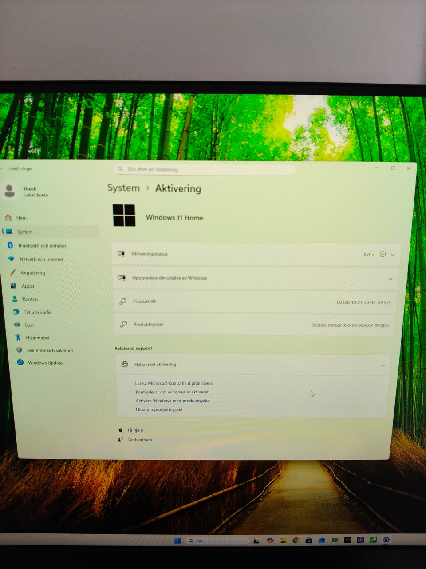426x569 pixels.
Task: Open Task View from the taskbar
Action: point(256,541)
